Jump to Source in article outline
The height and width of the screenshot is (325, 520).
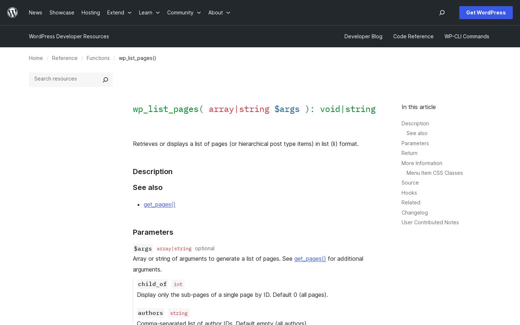pos(410,183)
